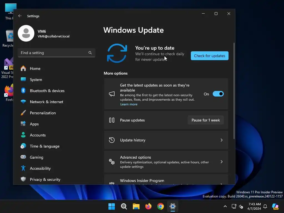The image size is (284, 213).
Task: Click the pause icon beside Pause updates
Action: pyautogui.click(x=112, y=120)
